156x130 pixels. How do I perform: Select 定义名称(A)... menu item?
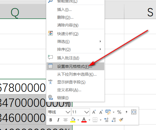coord(75,90)
